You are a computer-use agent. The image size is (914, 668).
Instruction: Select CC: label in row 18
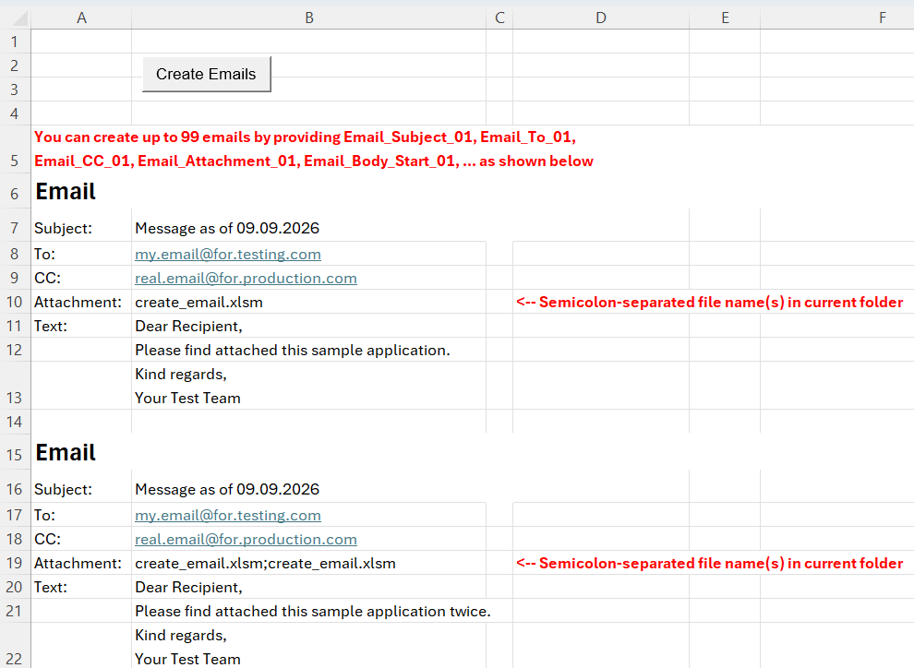coord(47,540)
